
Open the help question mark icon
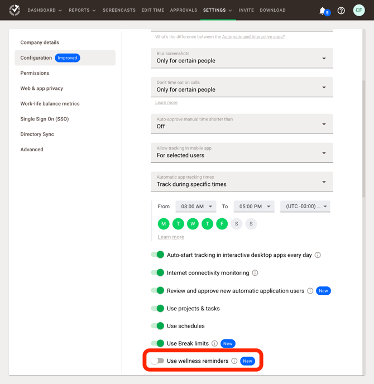pyautogui.click(x=341, y=11)
